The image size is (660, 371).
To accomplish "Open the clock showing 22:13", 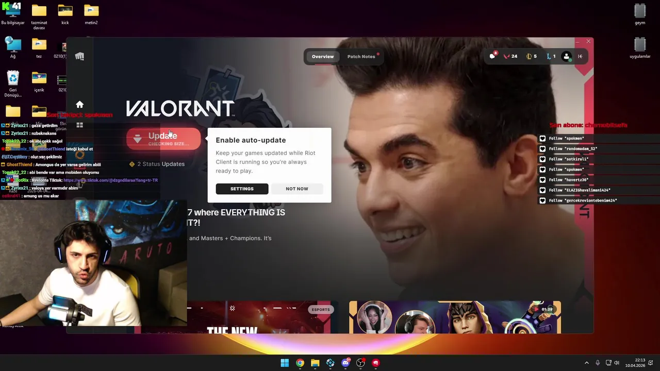I will coord(635,363).
